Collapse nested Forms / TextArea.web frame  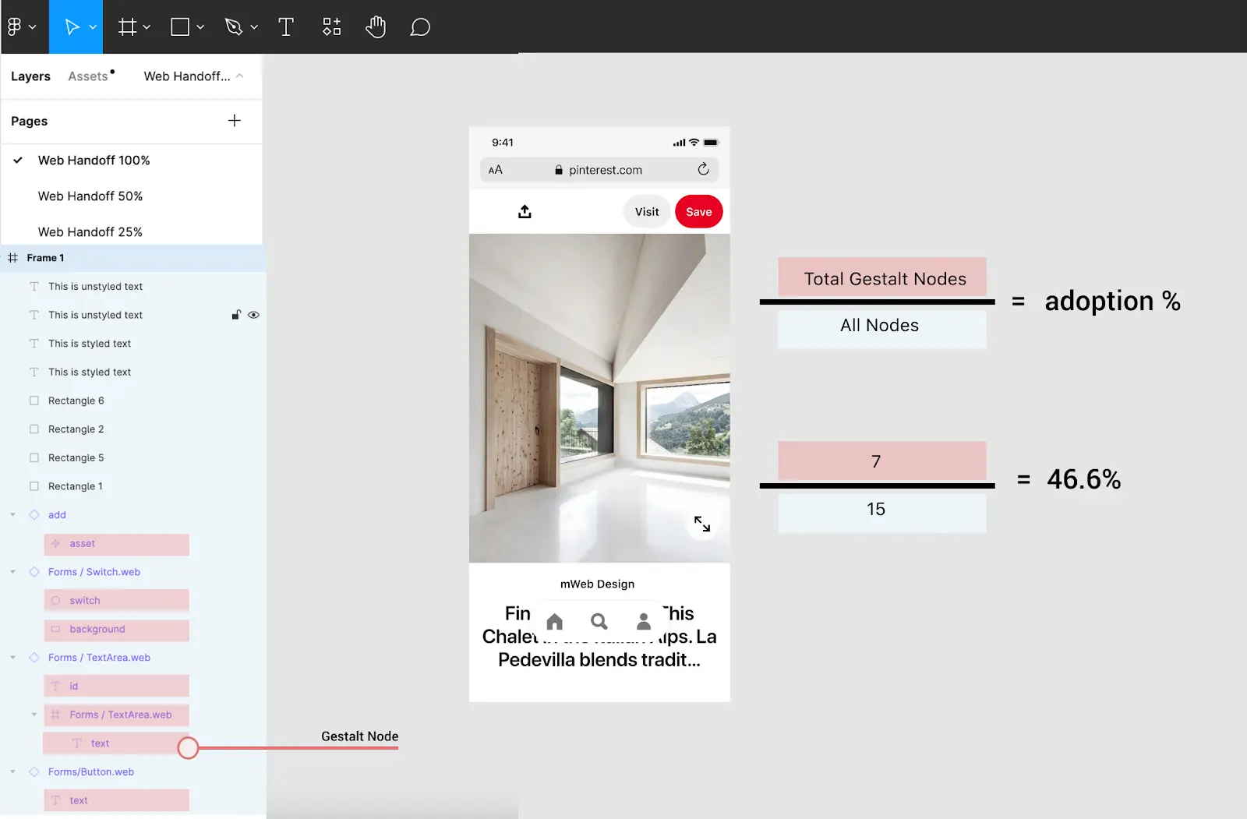pos(34,715)
